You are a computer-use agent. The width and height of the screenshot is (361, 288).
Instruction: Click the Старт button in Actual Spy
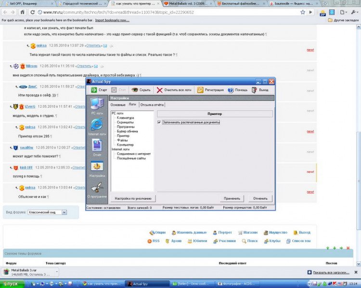[99, 90]
